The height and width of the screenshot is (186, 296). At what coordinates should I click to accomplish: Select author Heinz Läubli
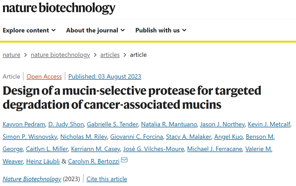[x=43, y=161]
